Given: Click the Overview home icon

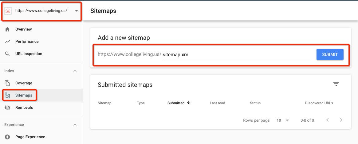Looking at the screenshot, I should pyautogui.click(x=7, y=29).
